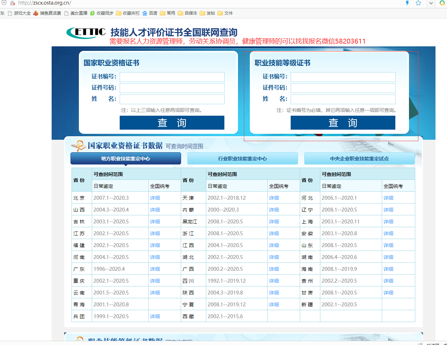Open 详细 link for 河南
The height and width of the screenshot is (345, 447).
click(x=155, y=257)
